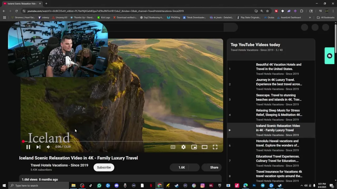Select 'Relaxing Sleep Music for Stress Relief' video
Screen dimensions: 337x189
[x=271, y=115]
